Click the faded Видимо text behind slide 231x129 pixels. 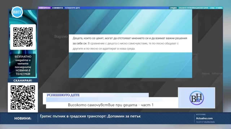coord(61,37)
